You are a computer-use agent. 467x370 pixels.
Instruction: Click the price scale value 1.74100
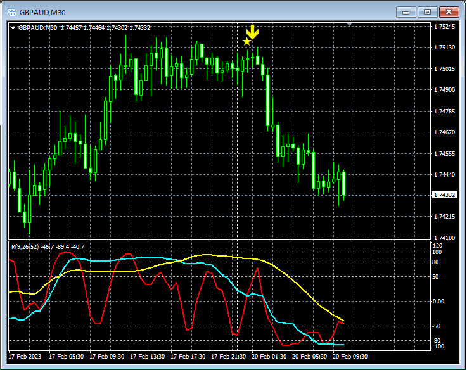[444, 238]
